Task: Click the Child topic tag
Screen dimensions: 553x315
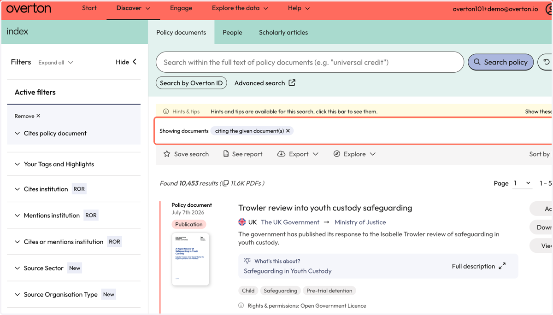Action: (248, 291)
